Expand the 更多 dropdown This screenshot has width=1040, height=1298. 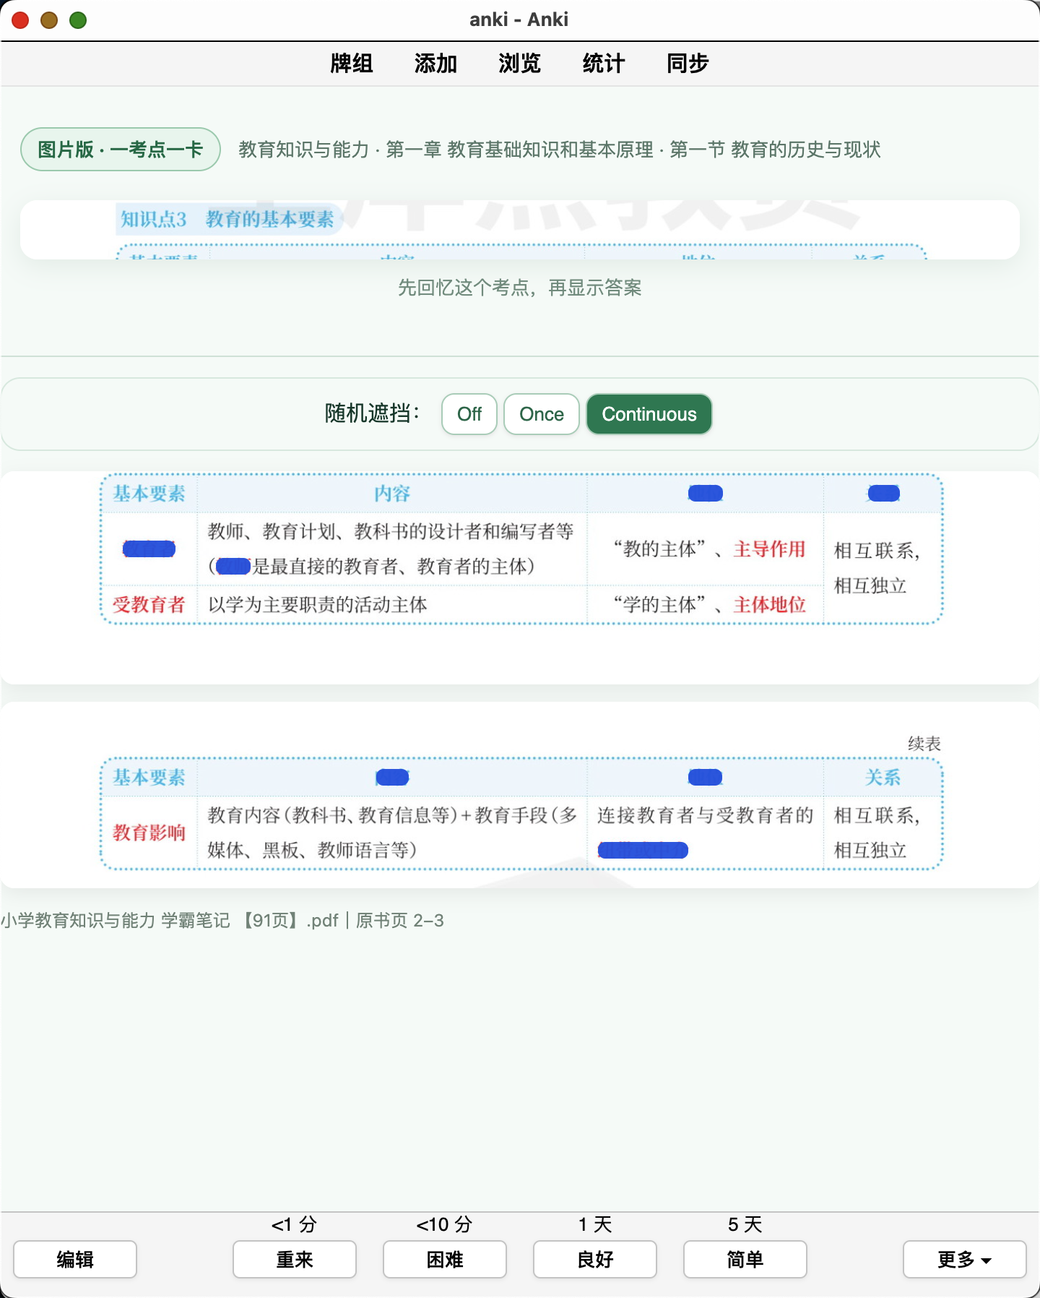tap(965, 1260)
